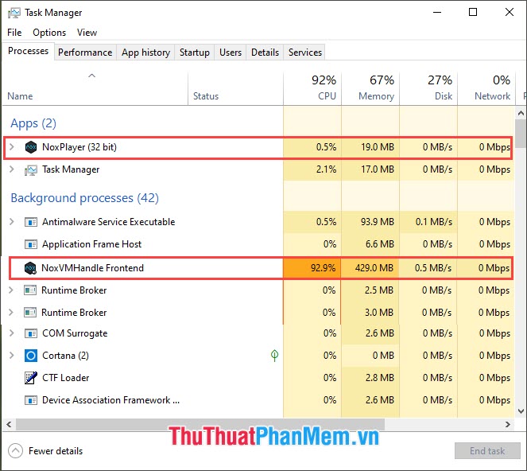Switch to the Users tab
Screen dimensions: 527x471
pyautogui.click(x=231, y=53)
